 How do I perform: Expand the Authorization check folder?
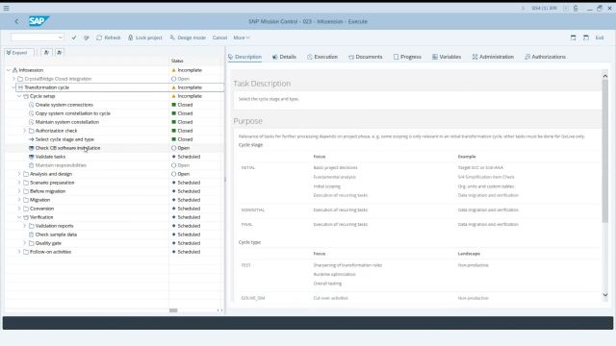point(25,131)
